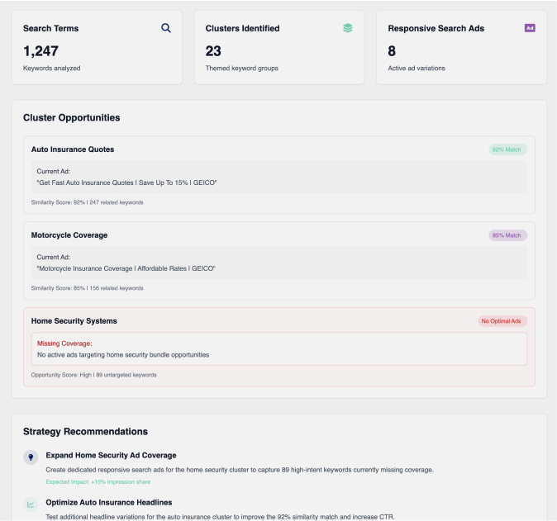The image size is (557, 521).
Task: Click the Motorcycle Insurance Coverage ad text
Action: [126, 268]
